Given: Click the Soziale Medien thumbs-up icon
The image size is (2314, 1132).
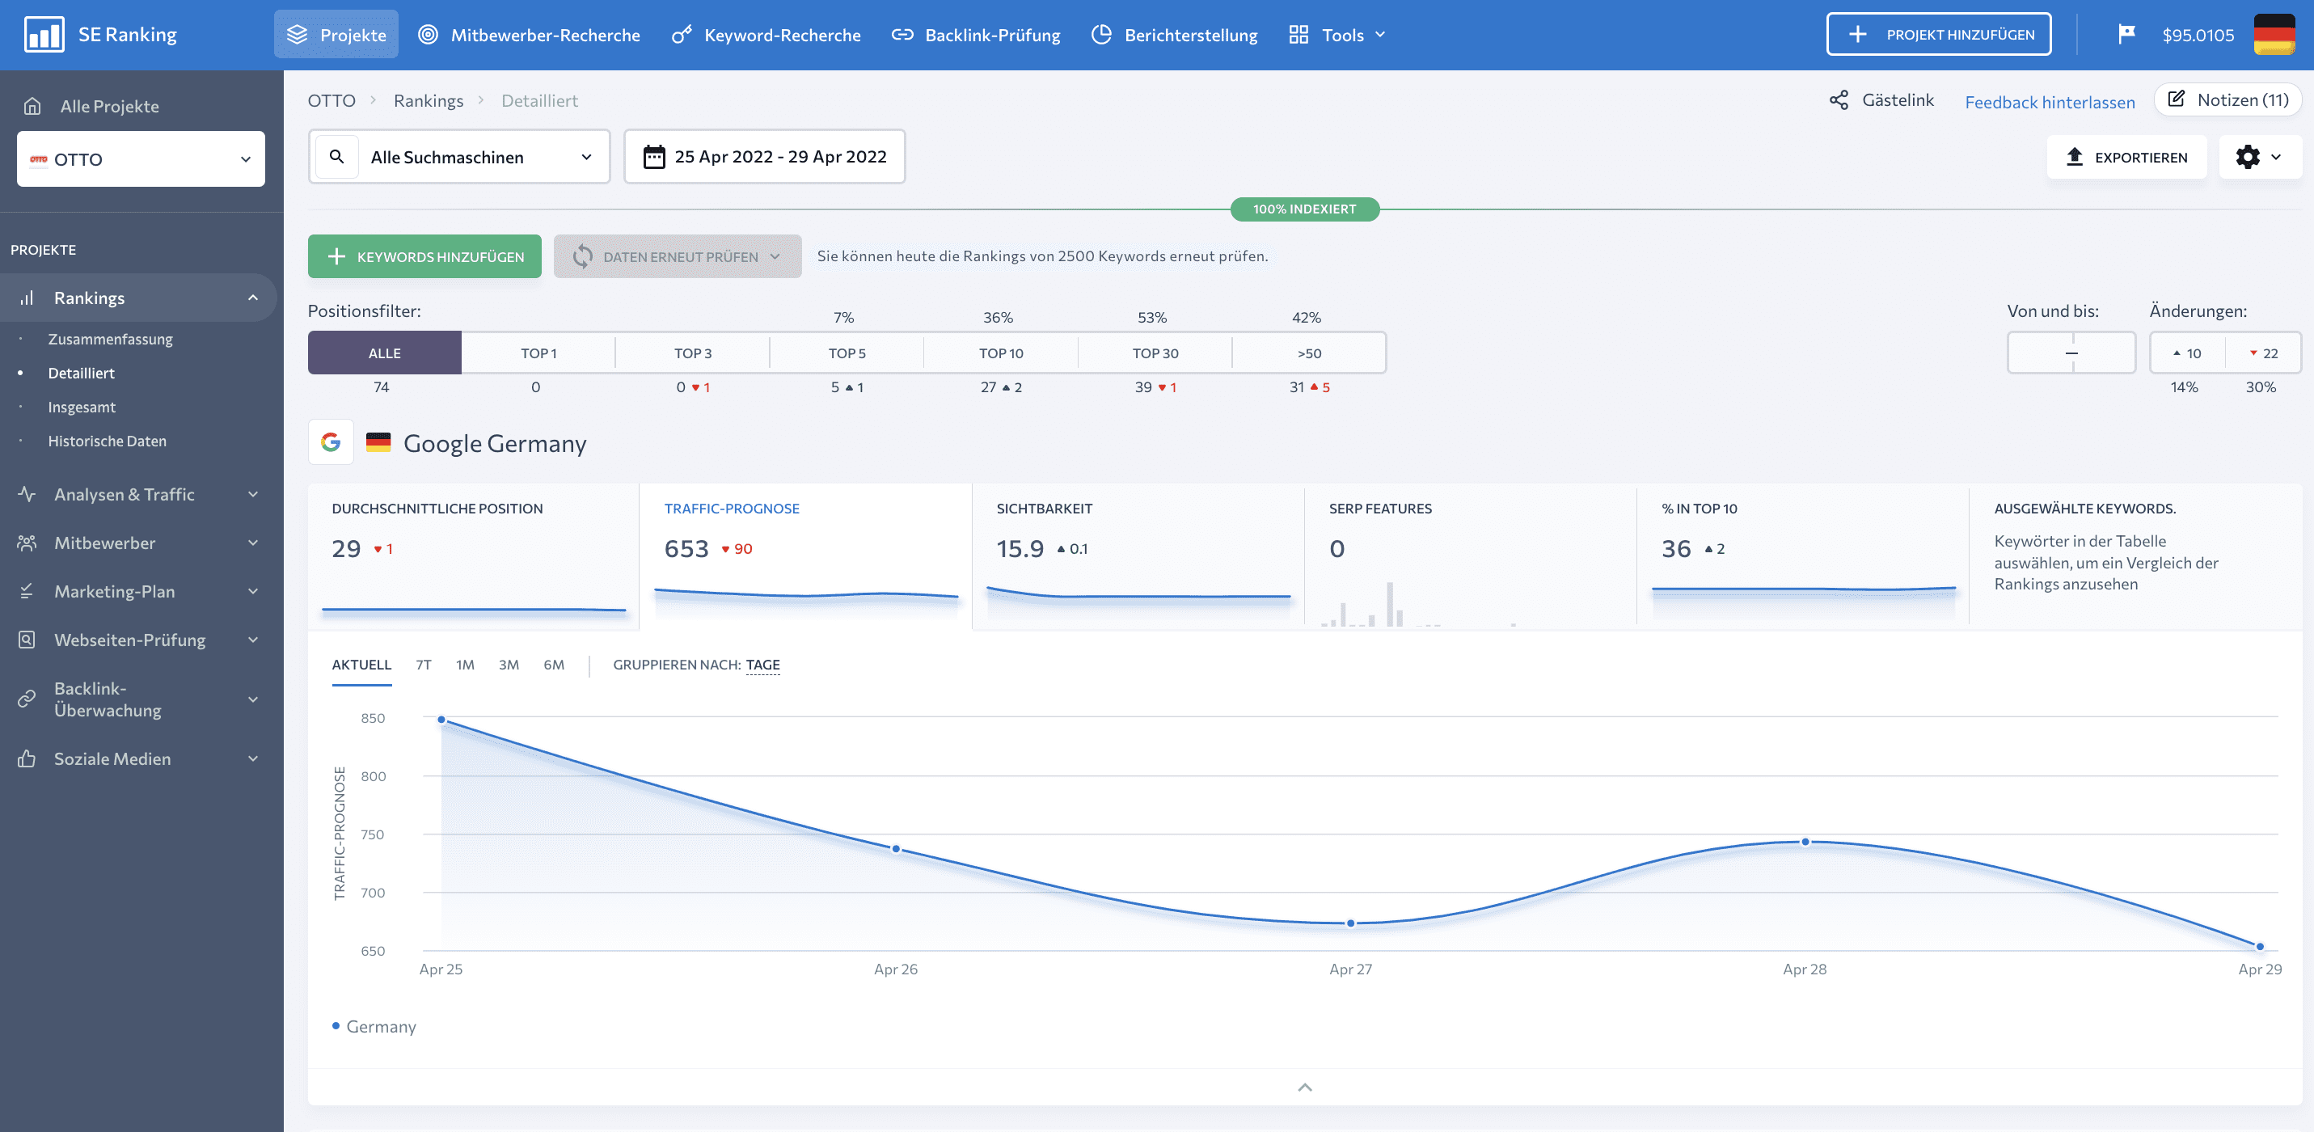Looking at the screenshot, I should (x=27, y=758).
